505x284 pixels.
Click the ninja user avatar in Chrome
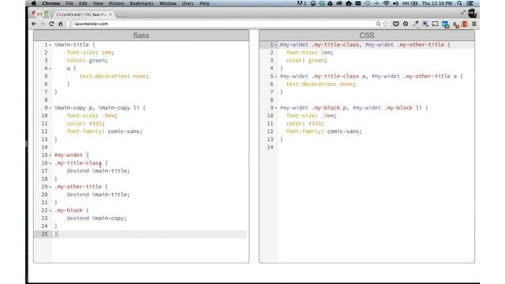click(x=472, y=13)
